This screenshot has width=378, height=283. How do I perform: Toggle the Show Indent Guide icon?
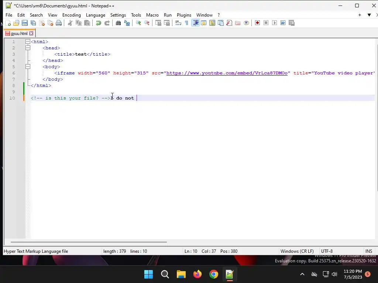pos(196,23)
